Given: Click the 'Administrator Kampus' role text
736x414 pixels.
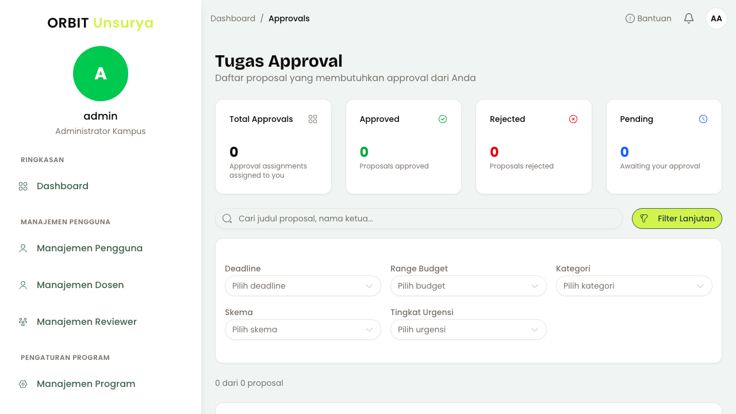Looking at the screenshot, I should pos(101,131).
